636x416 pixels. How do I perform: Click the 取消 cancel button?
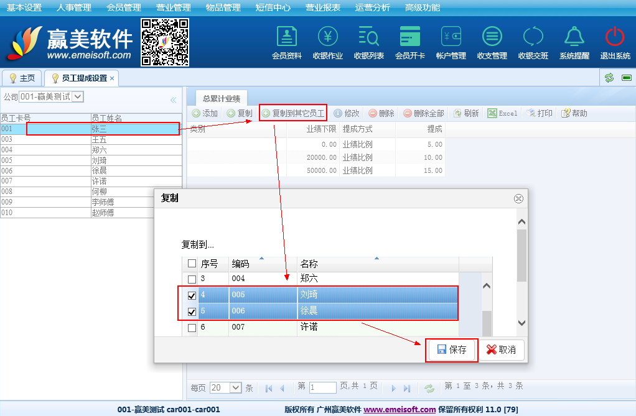click(x=501, y=350)
